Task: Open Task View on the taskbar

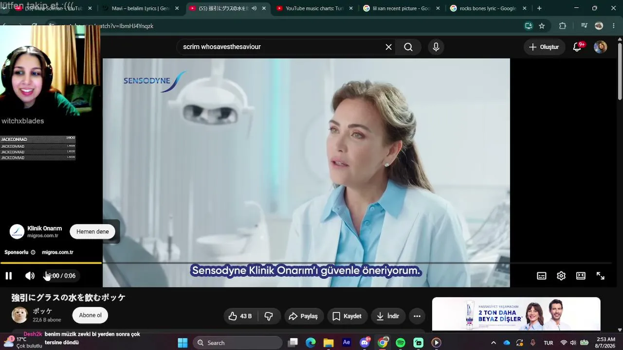Action: 293,343
